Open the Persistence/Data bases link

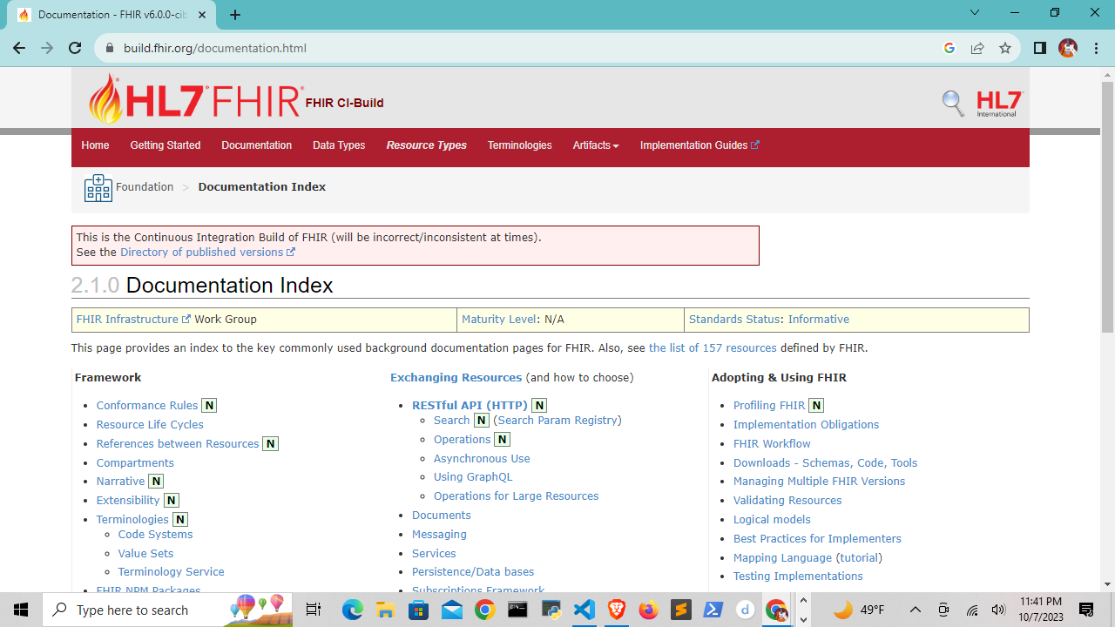point(473,572)
